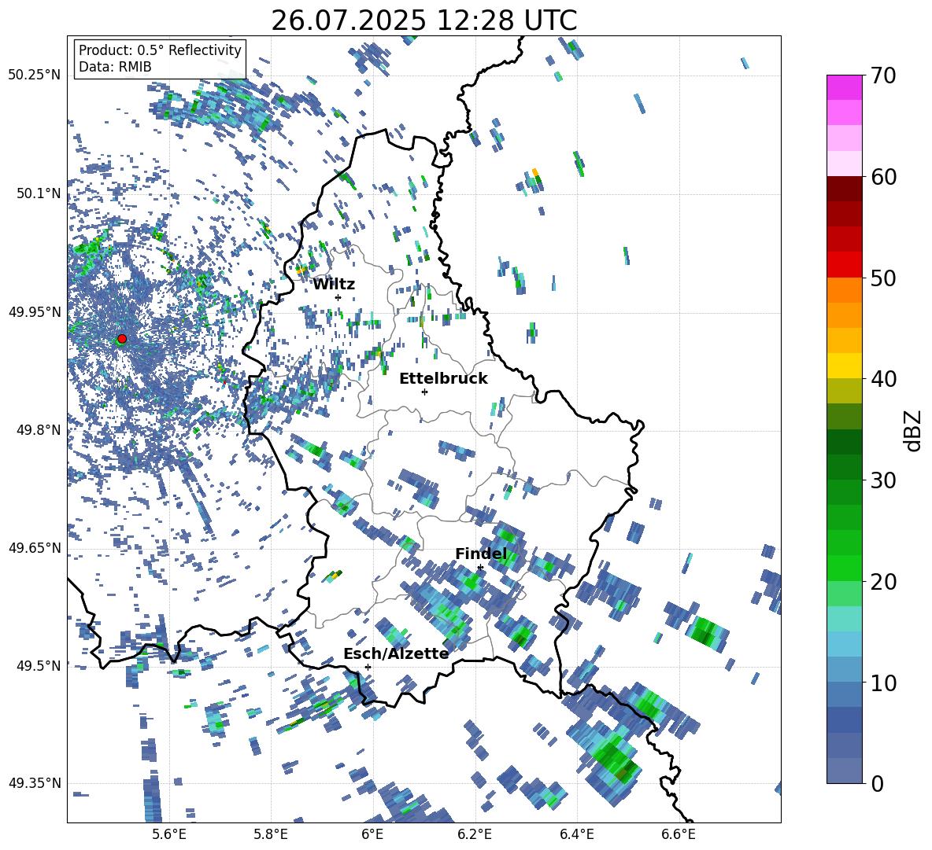This screenshot has width=932, height=850.
Task: Select the Findel station label
Action: tap(481, 554)
